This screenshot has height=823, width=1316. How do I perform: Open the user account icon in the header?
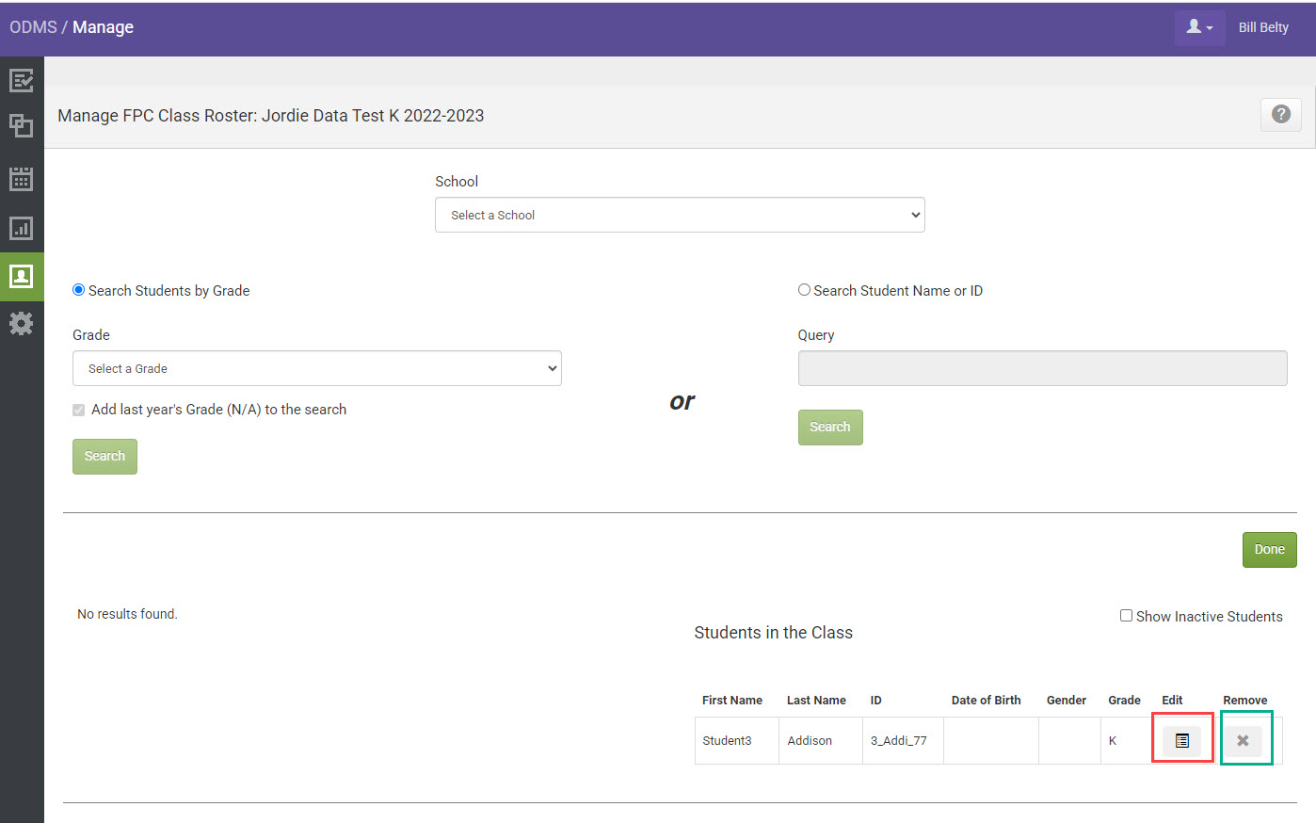click(1194, 27)
